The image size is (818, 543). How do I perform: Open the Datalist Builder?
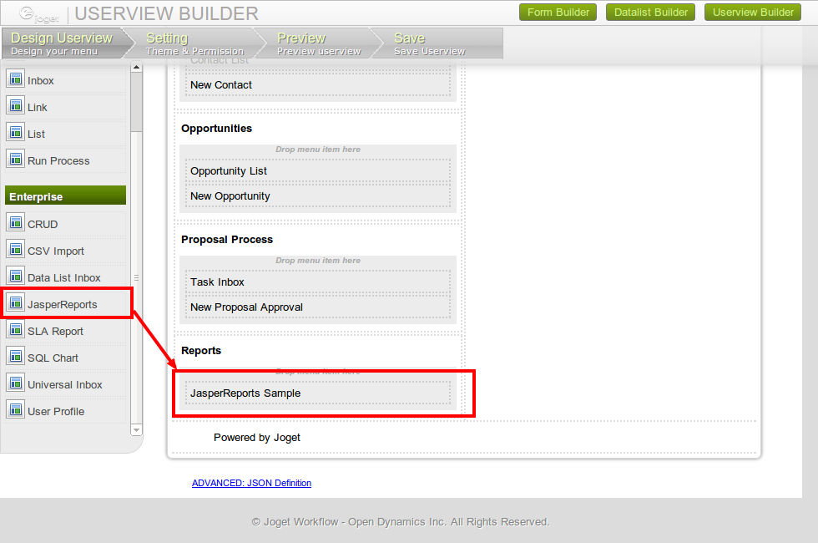tap(650, 12)
